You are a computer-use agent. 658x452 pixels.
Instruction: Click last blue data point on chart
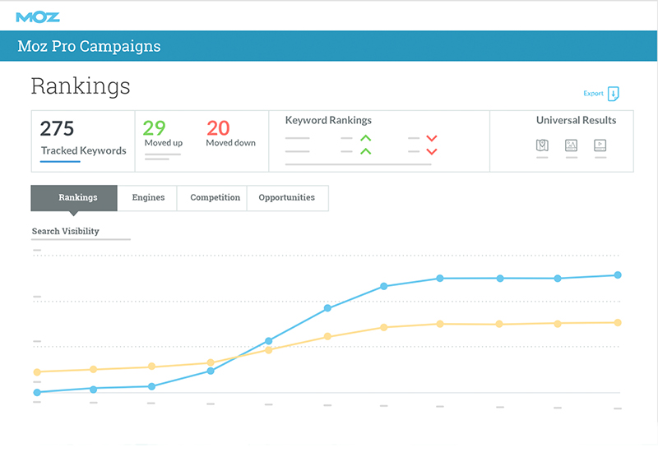click(x=618, y=275)
